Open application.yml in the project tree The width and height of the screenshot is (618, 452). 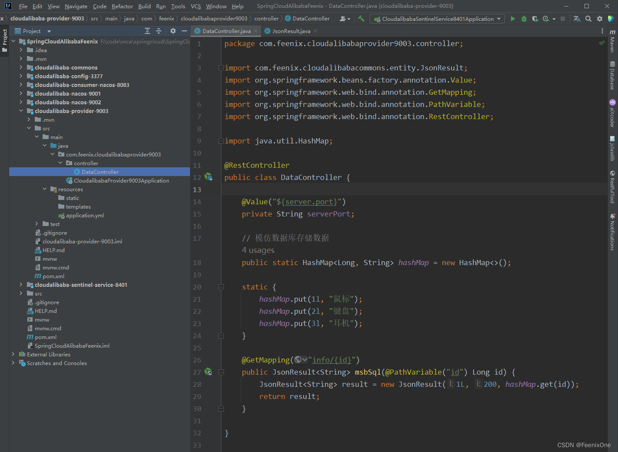[x=85, y=216]
